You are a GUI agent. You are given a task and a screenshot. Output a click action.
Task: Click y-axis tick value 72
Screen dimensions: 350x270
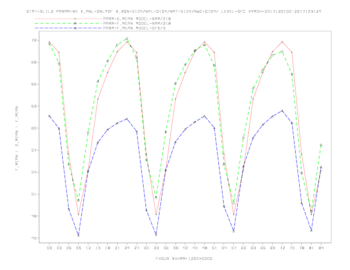(34, 40)
